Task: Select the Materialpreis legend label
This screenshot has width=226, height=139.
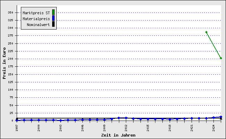Action: point(36,19)
